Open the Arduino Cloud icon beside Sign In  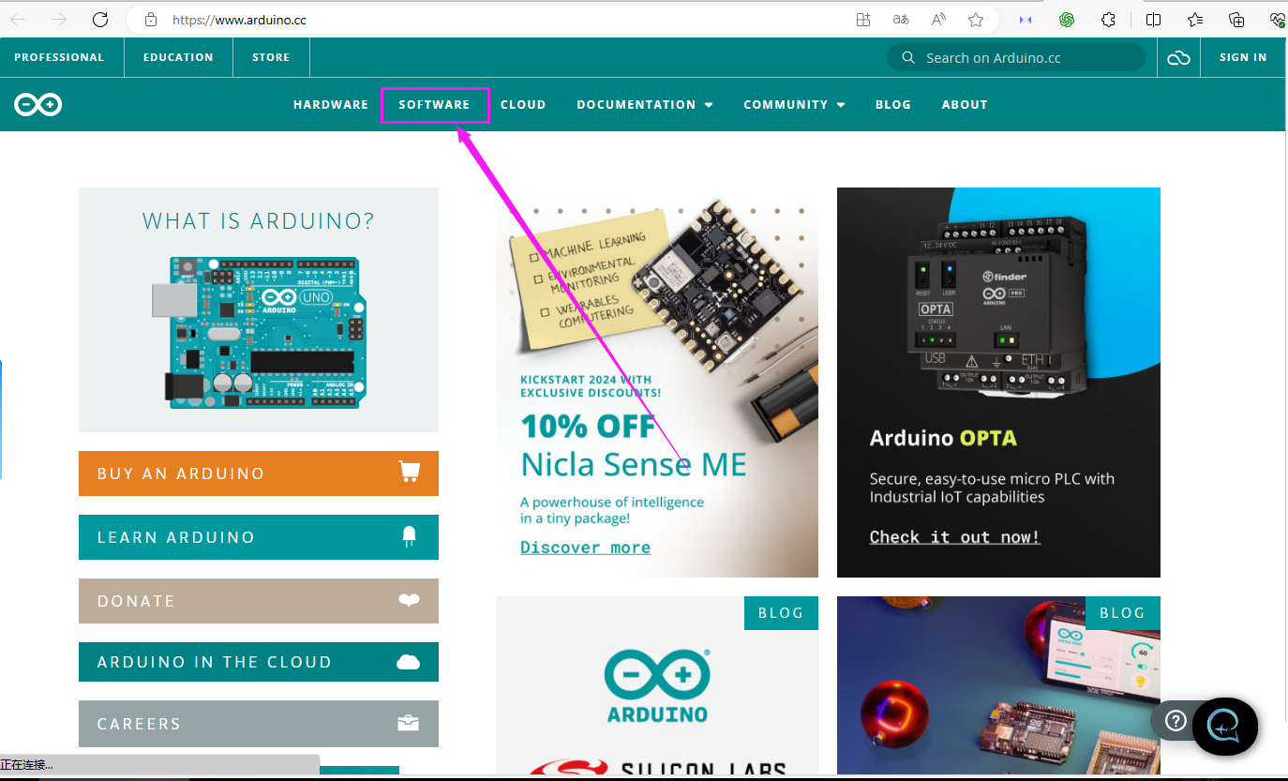pyautogui.click(x=1178, y=58)
